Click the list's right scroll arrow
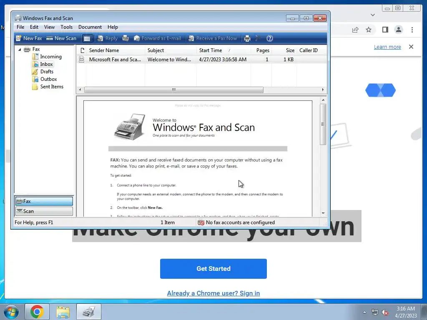Viewport: 427px width, 320px height. pos(323,90)
